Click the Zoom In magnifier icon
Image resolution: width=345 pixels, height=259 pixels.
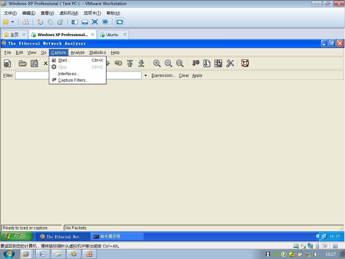click(157, 63)
